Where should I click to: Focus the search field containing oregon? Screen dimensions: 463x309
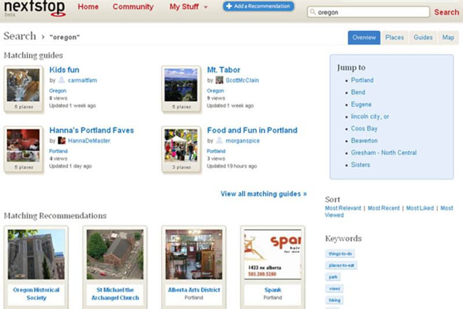(368, 12)
